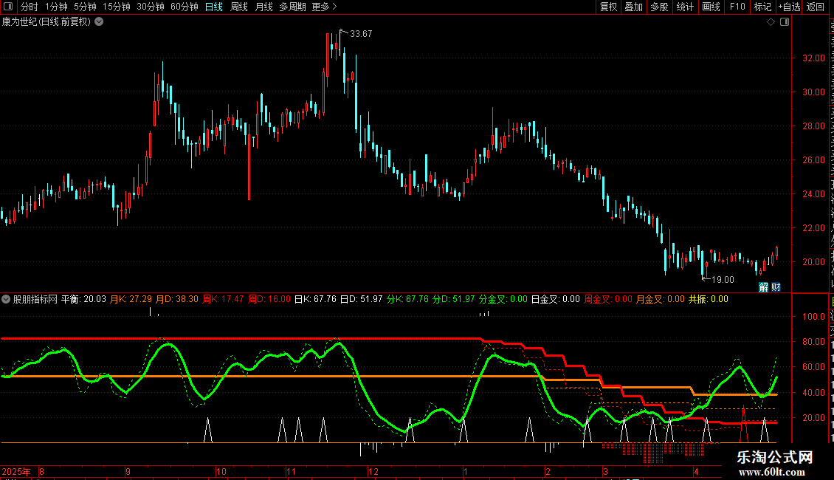Select the 60分钟 period tab
Viewport: 834px width, 480px height.
pyautogui.click(x=185, y=7)
